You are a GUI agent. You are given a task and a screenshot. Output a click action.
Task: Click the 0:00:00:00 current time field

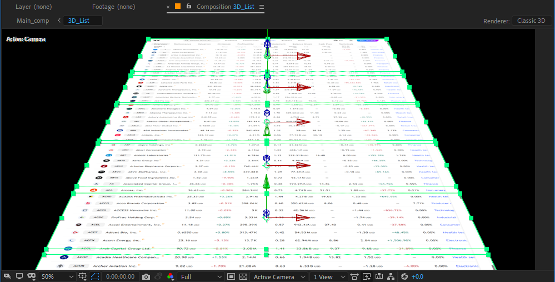coord(121,276)
